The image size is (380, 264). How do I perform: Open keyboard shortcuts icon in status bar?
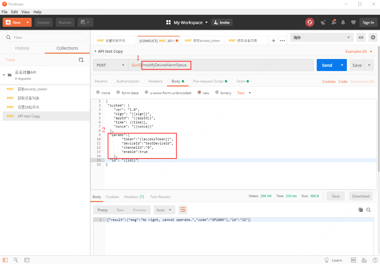point(364,260)
